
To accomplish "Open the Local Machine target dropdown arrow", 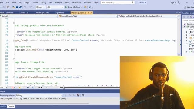I will pyautogui.click(x=81, y=7).
